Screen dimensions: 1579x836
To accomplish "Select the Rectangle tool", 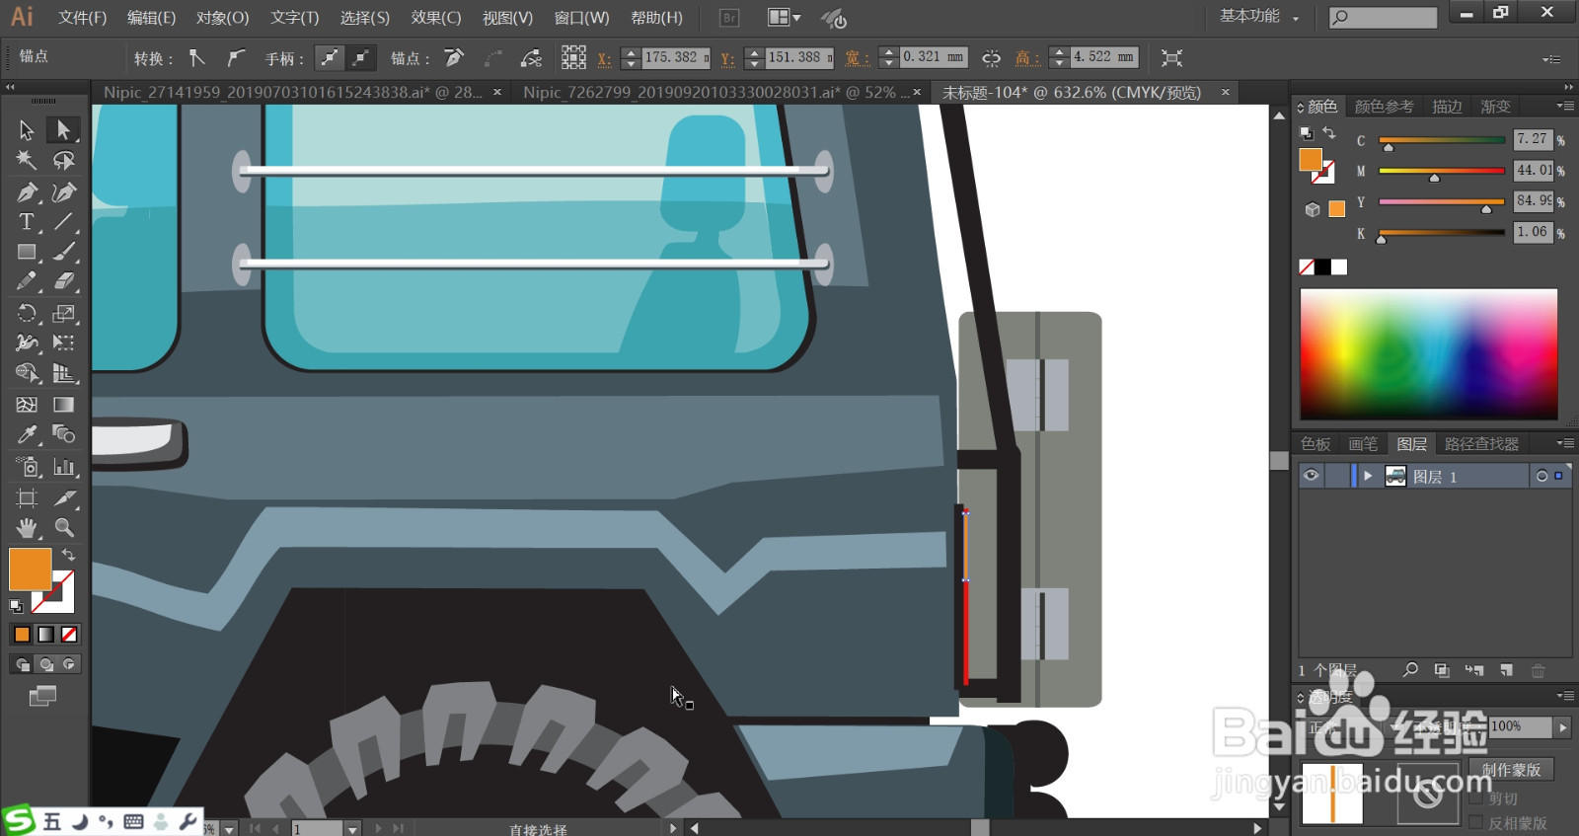I will [27, 252].
